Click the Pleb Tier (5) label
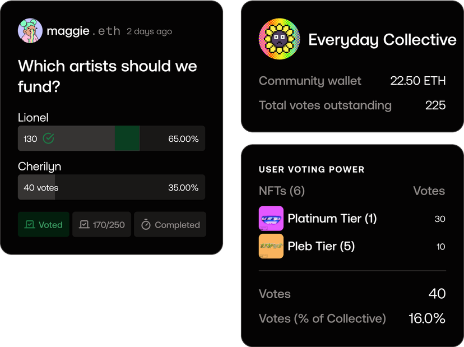 tap(321, 246)
